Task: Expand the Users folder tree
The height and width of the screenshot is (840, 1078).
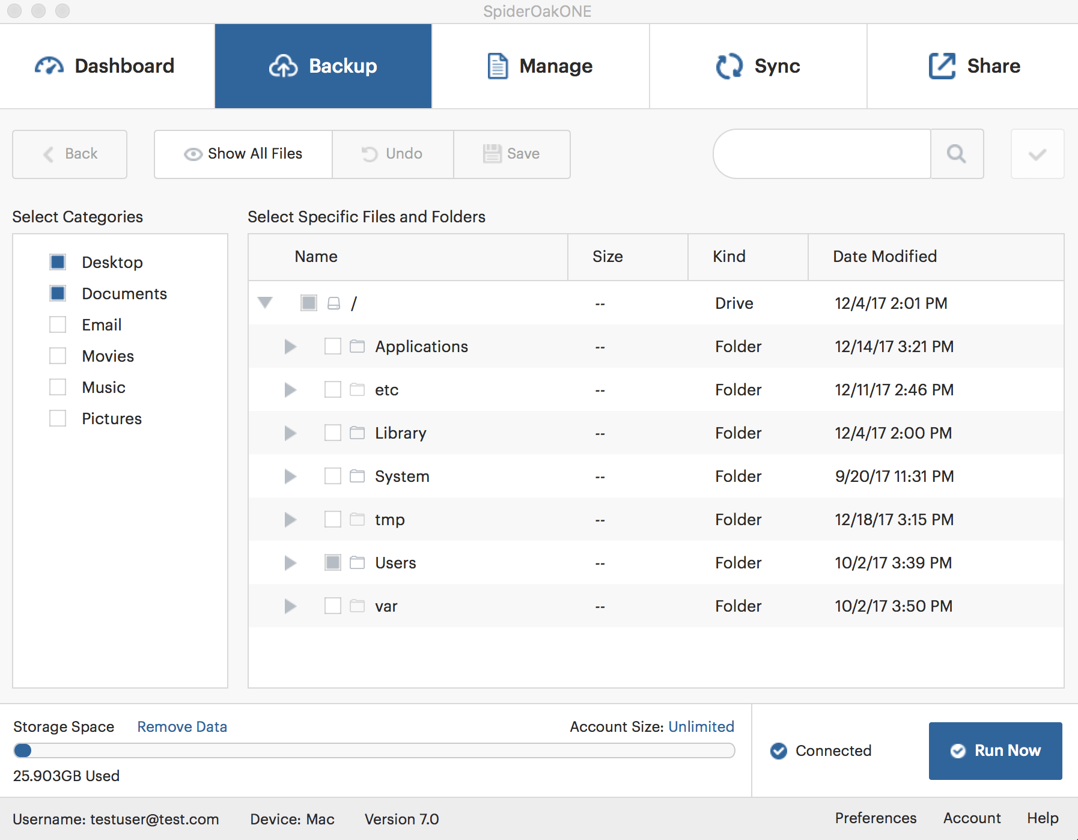Action: [290, 563]
